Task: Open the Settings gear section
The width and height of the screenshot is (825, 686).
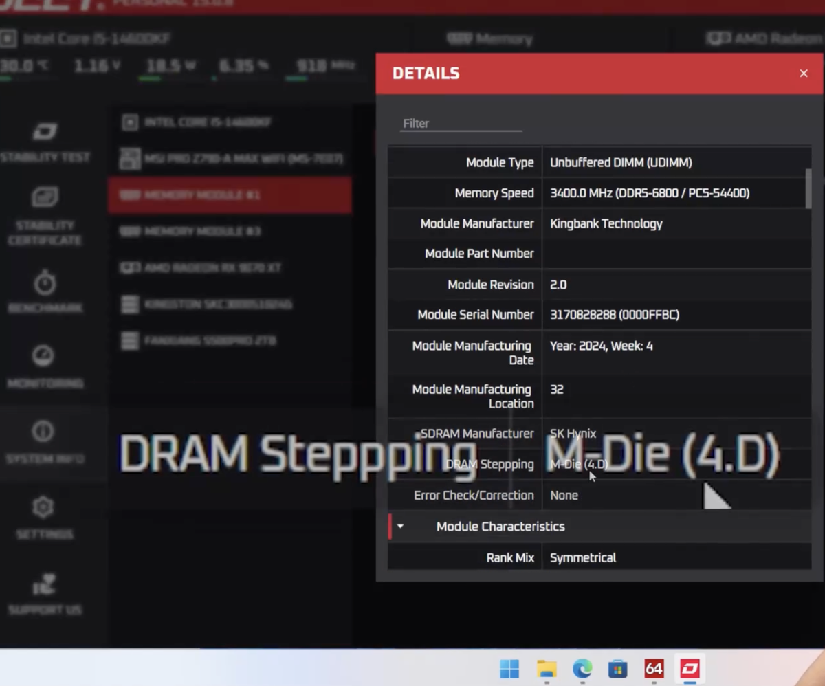Action: (45, 519)
